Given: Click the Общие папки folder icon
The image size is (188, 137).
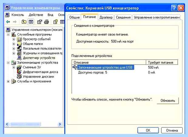Looking at the screenshot, I should pos(19,44).
